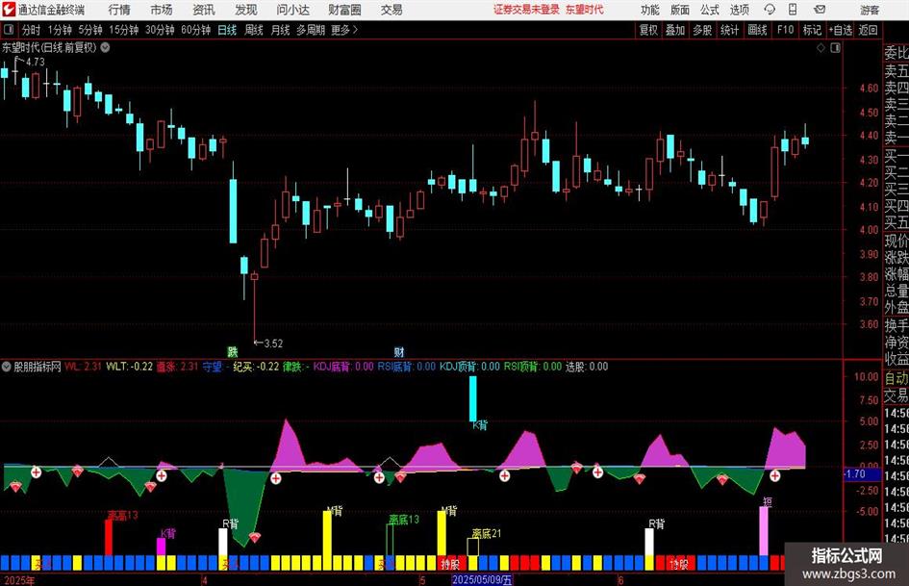
Task: Add stock via +自选 button
Action: 840,30
